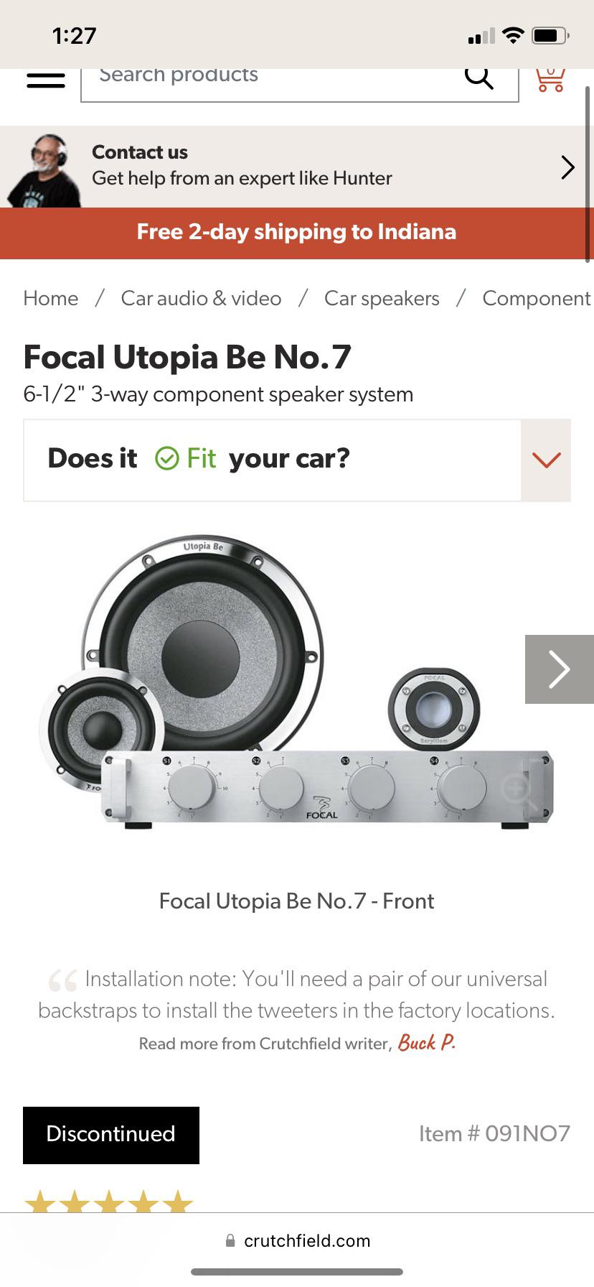This screenshot has height=1287, width=594.
Task: Tap the Contact us chevron arrow
Action: tap(567, 167)
